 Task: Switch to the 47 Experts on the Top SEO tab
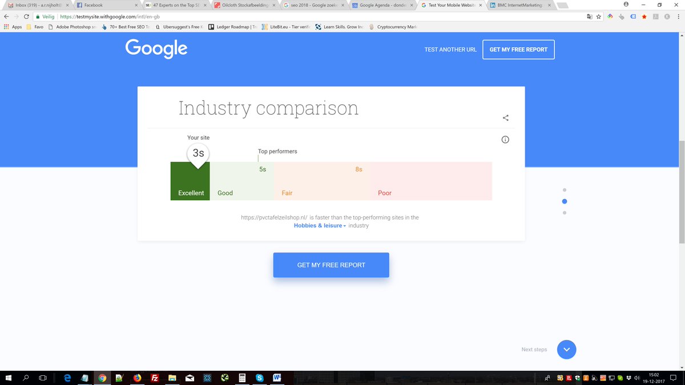pos(176,5)
